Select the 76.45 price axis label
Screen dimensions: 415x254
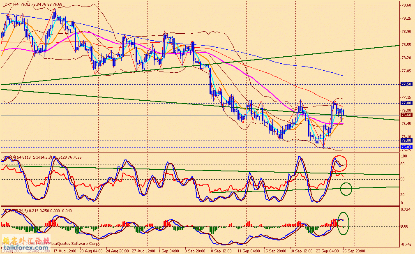[406, 123]
